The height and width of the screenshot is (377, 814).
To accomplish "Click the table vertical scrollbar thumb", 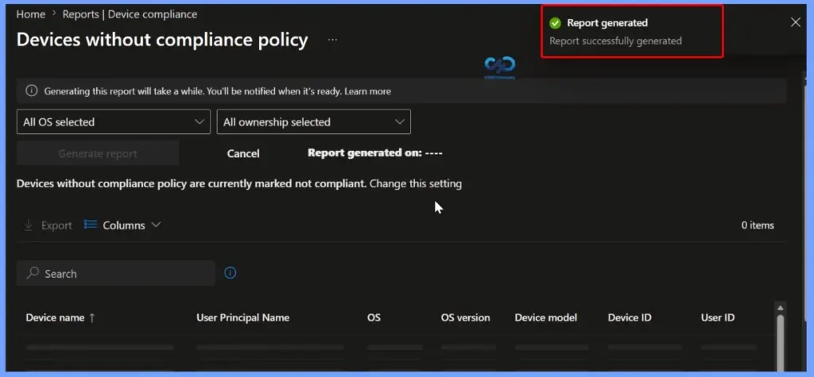I will point(781,344).
